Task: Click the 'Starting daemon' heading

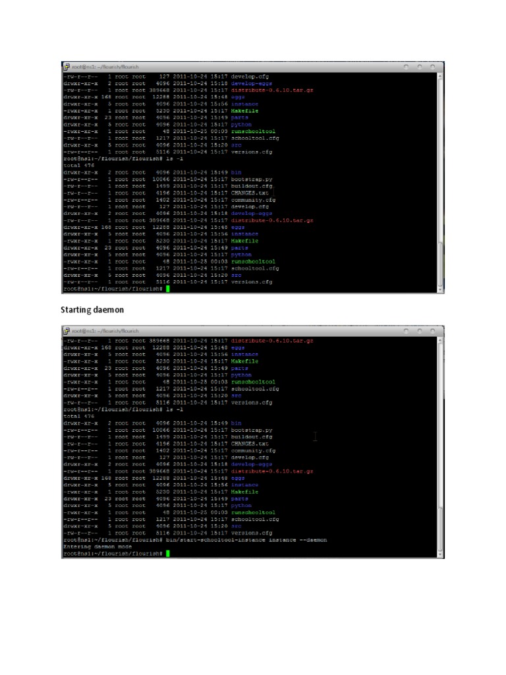Action: coord(92,310)
